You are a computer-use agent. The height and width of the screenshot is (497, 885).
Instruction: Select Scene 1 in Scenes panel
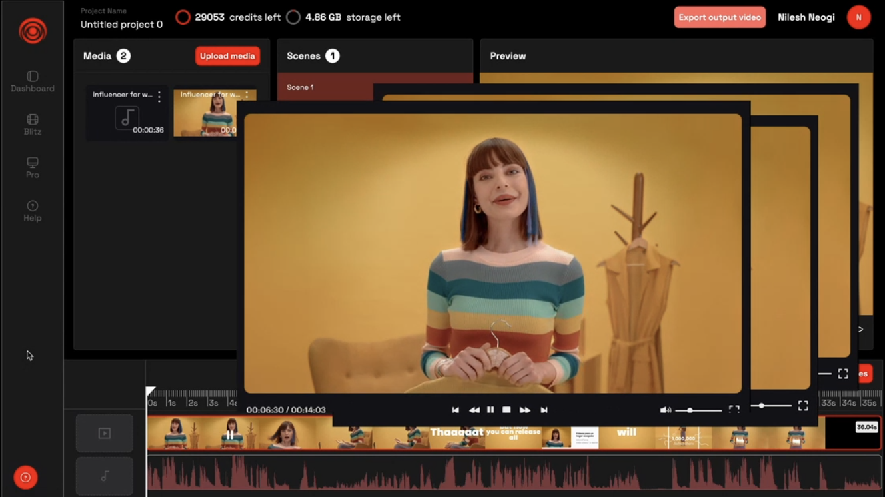click(300, 87)
